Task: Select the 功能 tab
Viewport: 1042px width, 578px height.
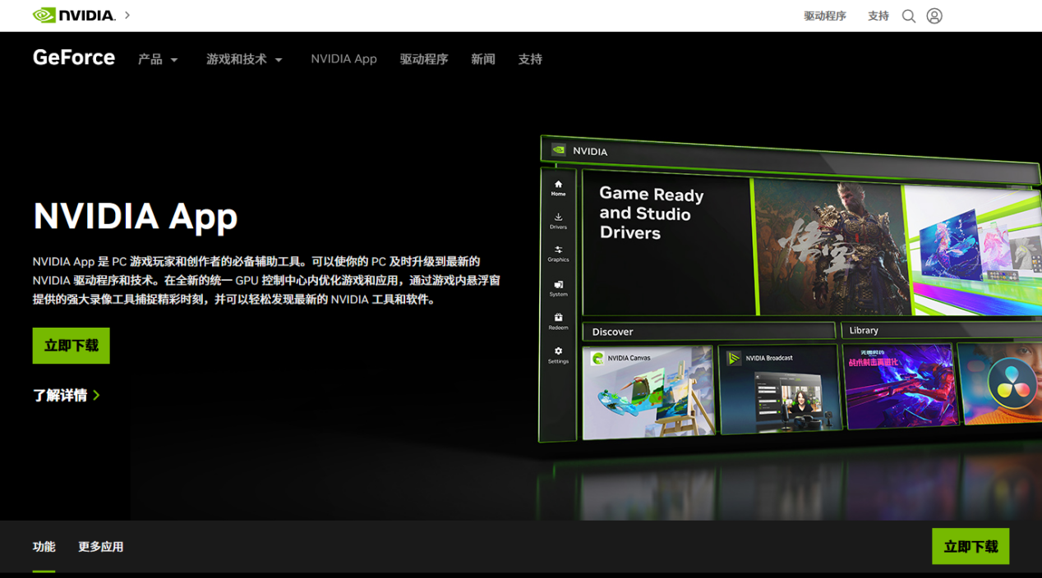Action: [x=44, y=547]
